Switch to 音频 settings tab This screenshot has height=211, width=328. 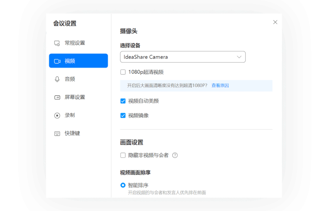[78, 79]
